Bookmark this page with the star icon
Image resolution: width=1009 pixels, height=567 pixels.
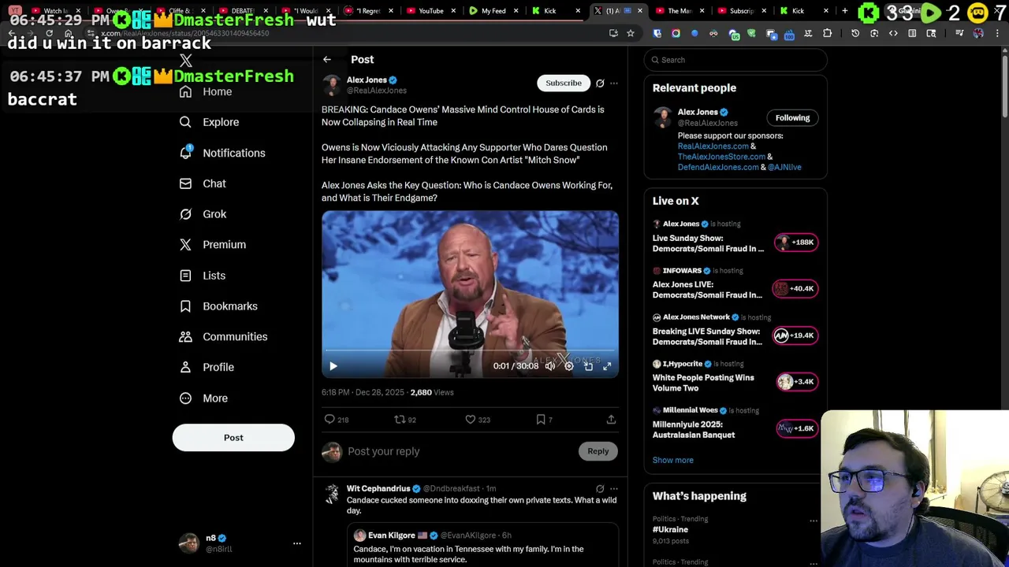coord(631,33)
